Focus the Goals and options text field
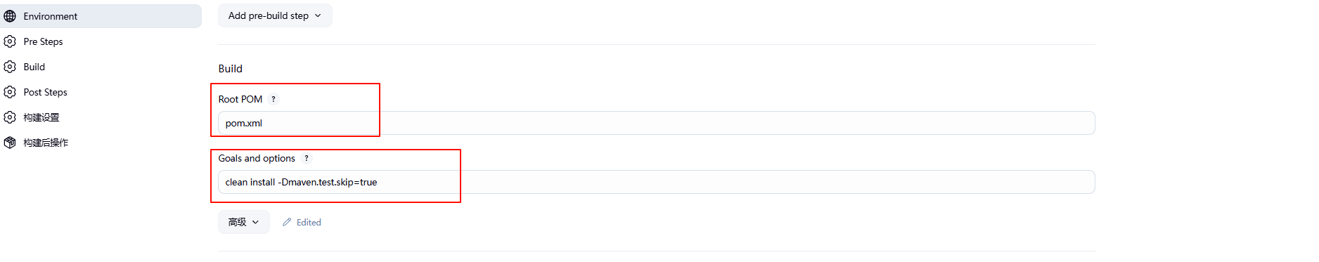This screenshot has width=1319, height=262. (656, 182)
